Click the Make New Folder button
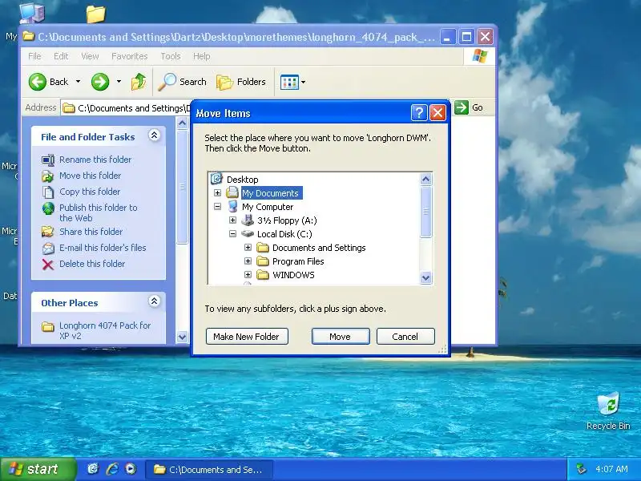 click(247, 336)
